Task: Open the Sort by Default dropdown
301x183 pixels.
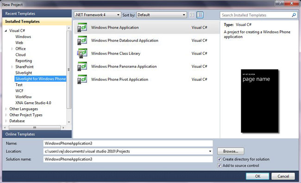Action: click(162, 15)
